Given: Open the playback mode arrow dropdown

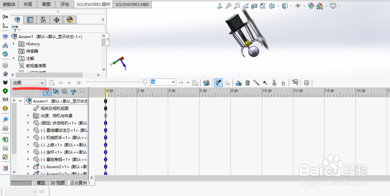Looking at the screenshot, I should 188,83.
